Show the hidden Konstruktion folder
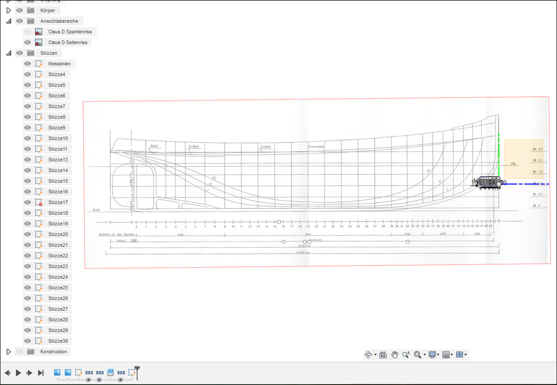Viewport: 557px width, 385px height. tap(20, 351)
